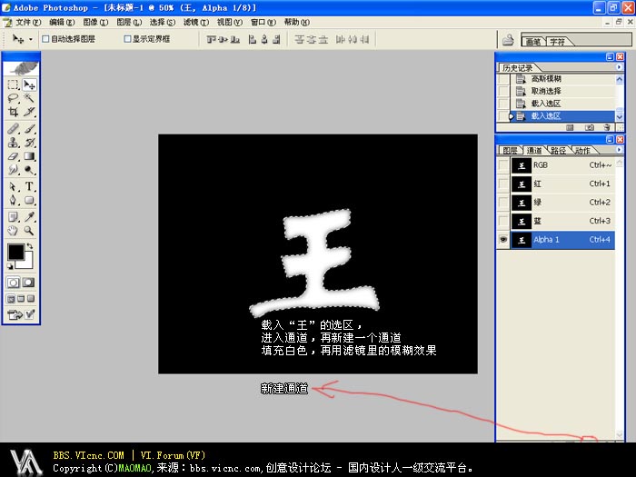636x477 pixels.
Task: Enable the 显示定界框 checkbox
Action: coord(127,39)
